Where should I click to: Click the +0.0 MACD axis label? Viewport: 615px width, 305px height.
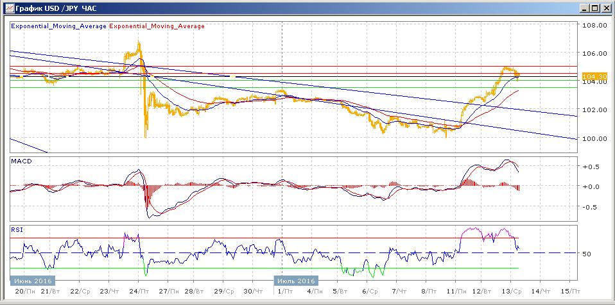point(591,186)
